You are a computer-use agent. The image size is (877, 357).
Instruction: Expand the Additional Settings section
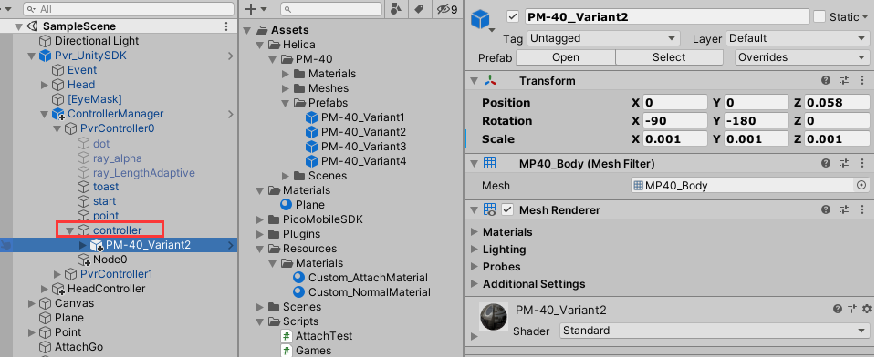pos(475,284)
